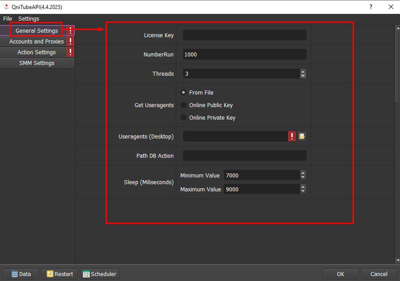Open the Settings menu
400x281 pixels.
click(x=29, y=19)
